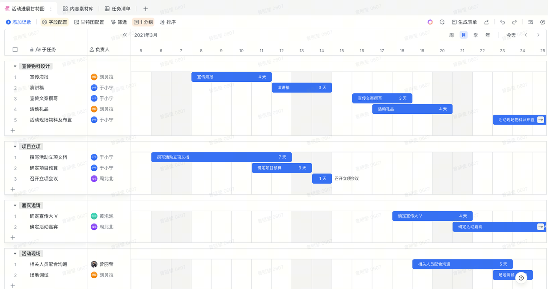Collapse the 嘉宾邀请 group

point(15,206)
